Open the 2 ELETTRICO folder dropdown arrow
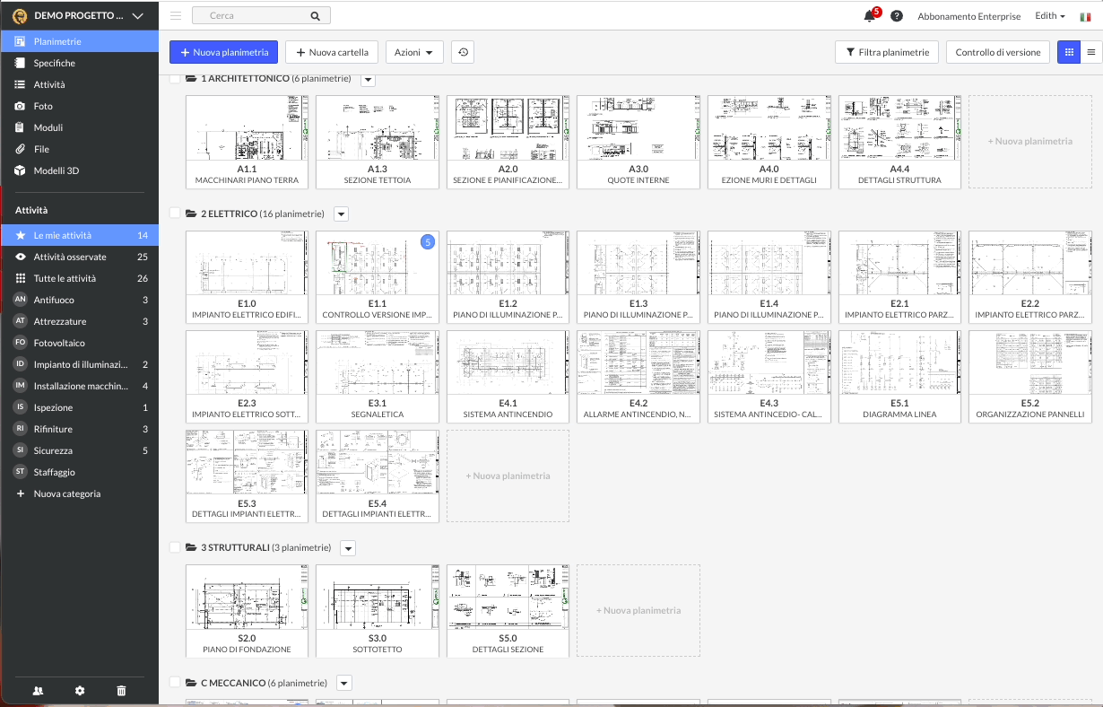The height and width of the screenshot is (707, 1103). coord(341,214)
